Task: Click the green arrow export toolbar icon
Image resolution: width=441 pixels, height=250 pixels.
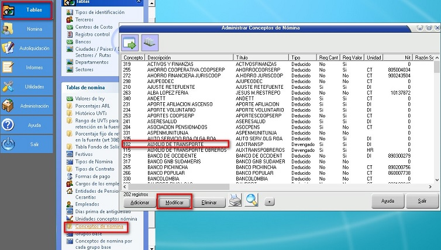Action: pos(130,43)
